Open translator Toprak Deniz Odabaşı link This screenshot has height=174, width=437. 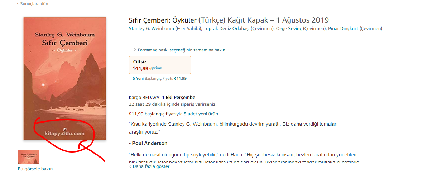tap(226, 29)
